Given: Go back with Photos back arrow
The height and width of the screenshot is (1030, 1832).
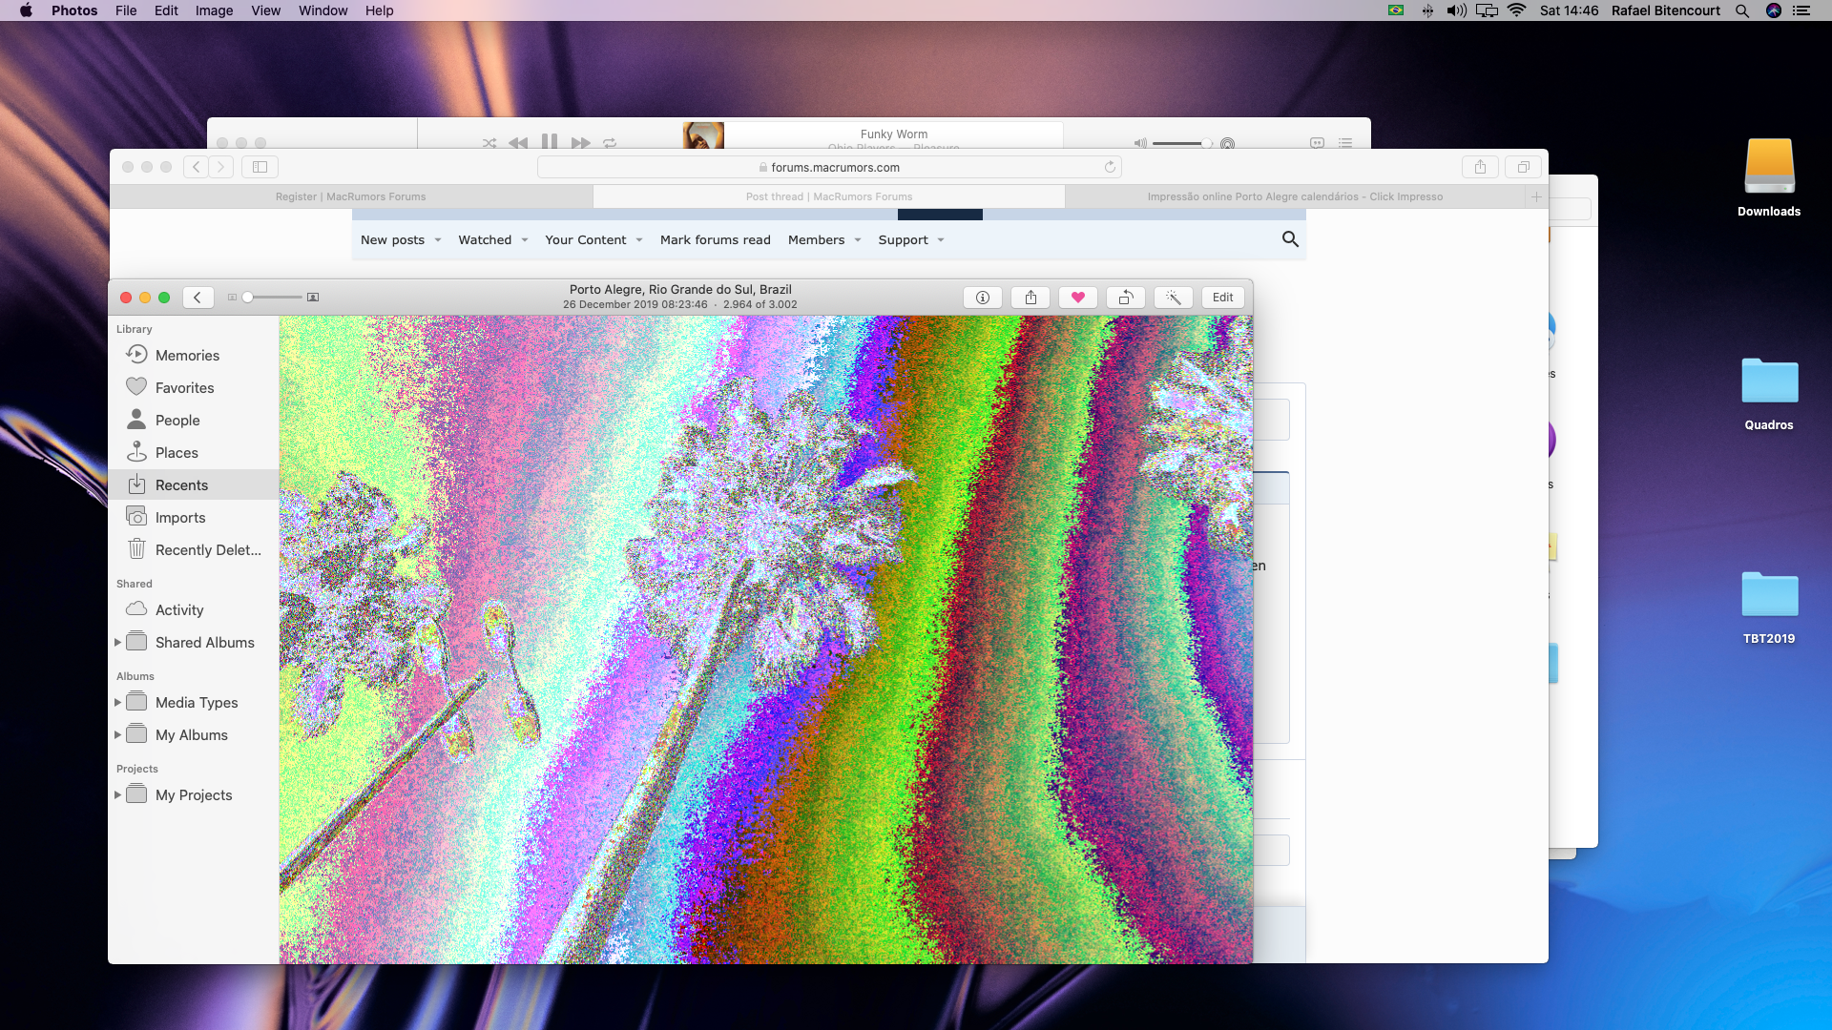Looking at the screenshot, I should (198, 298).
